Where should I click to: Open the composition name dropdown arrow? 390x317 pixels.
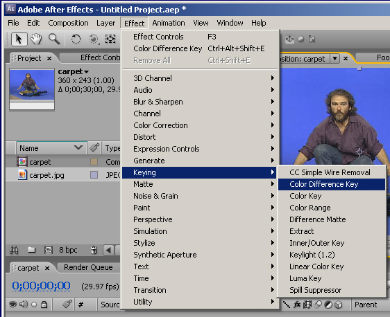334,59
